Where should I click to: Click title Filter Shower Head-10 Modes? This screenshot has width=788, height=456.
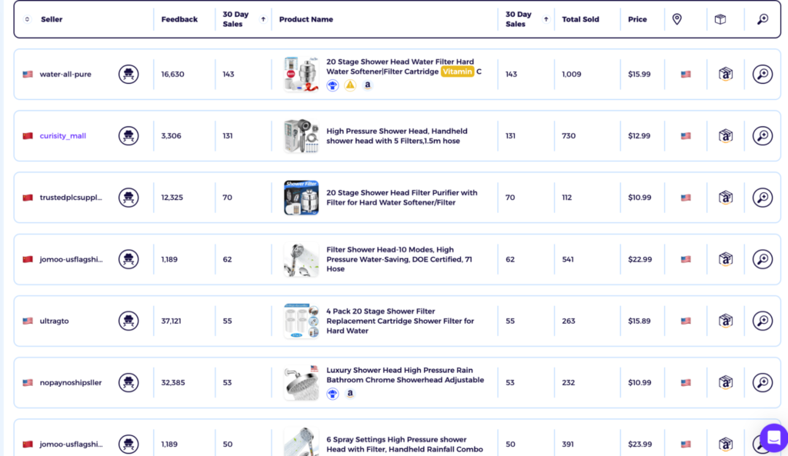pyautogui.click(x=399, y=259)
